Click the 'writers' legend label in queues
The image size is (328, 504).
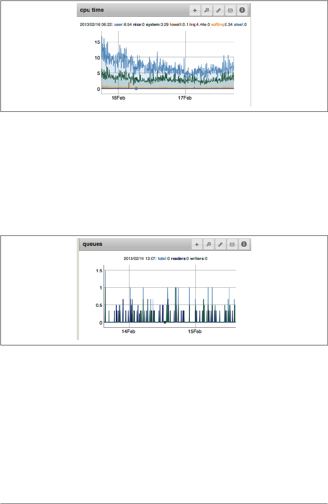point(197,259)
